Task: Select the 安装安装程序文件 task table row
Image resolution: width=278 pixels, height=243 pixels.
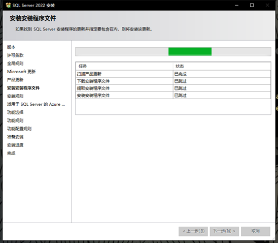Action: [173, 96]
